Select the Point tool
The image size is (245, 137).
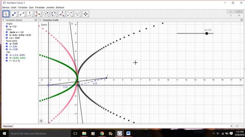tap(14, 14)
